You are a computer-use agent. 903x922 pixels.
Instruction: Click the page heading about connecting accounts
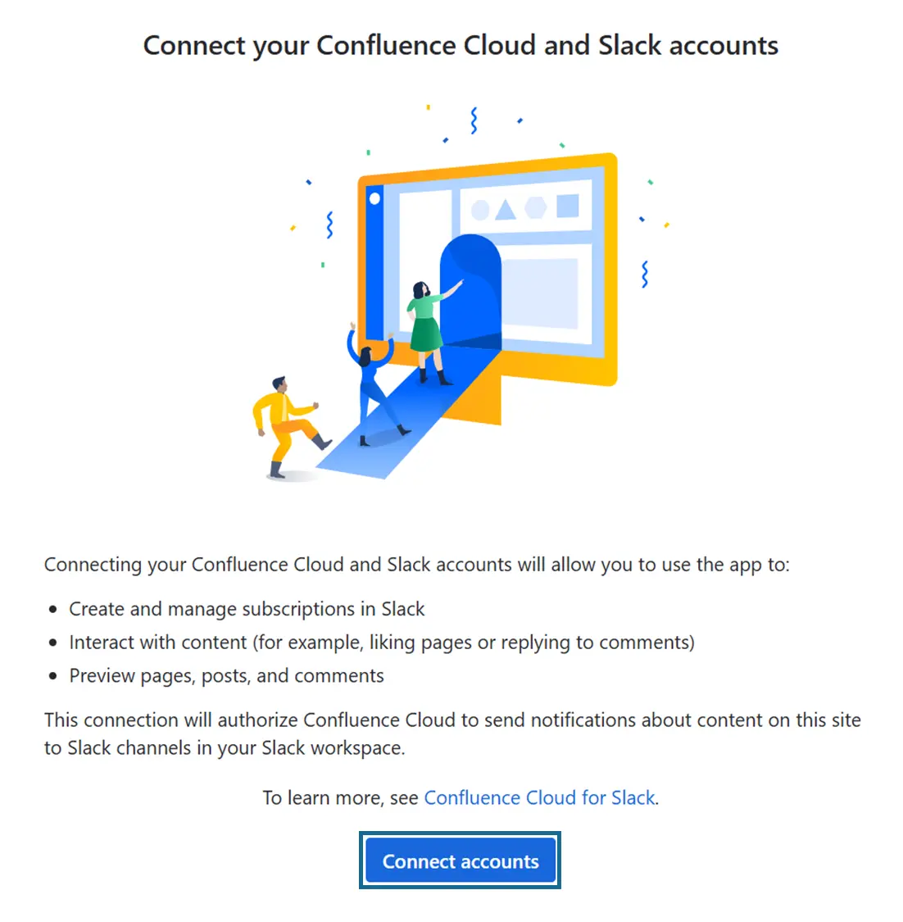click(x=461, y=46)
